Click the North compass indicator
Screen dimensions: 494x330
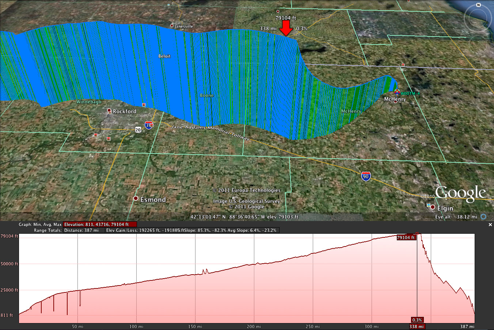click(x=478, y=5)
